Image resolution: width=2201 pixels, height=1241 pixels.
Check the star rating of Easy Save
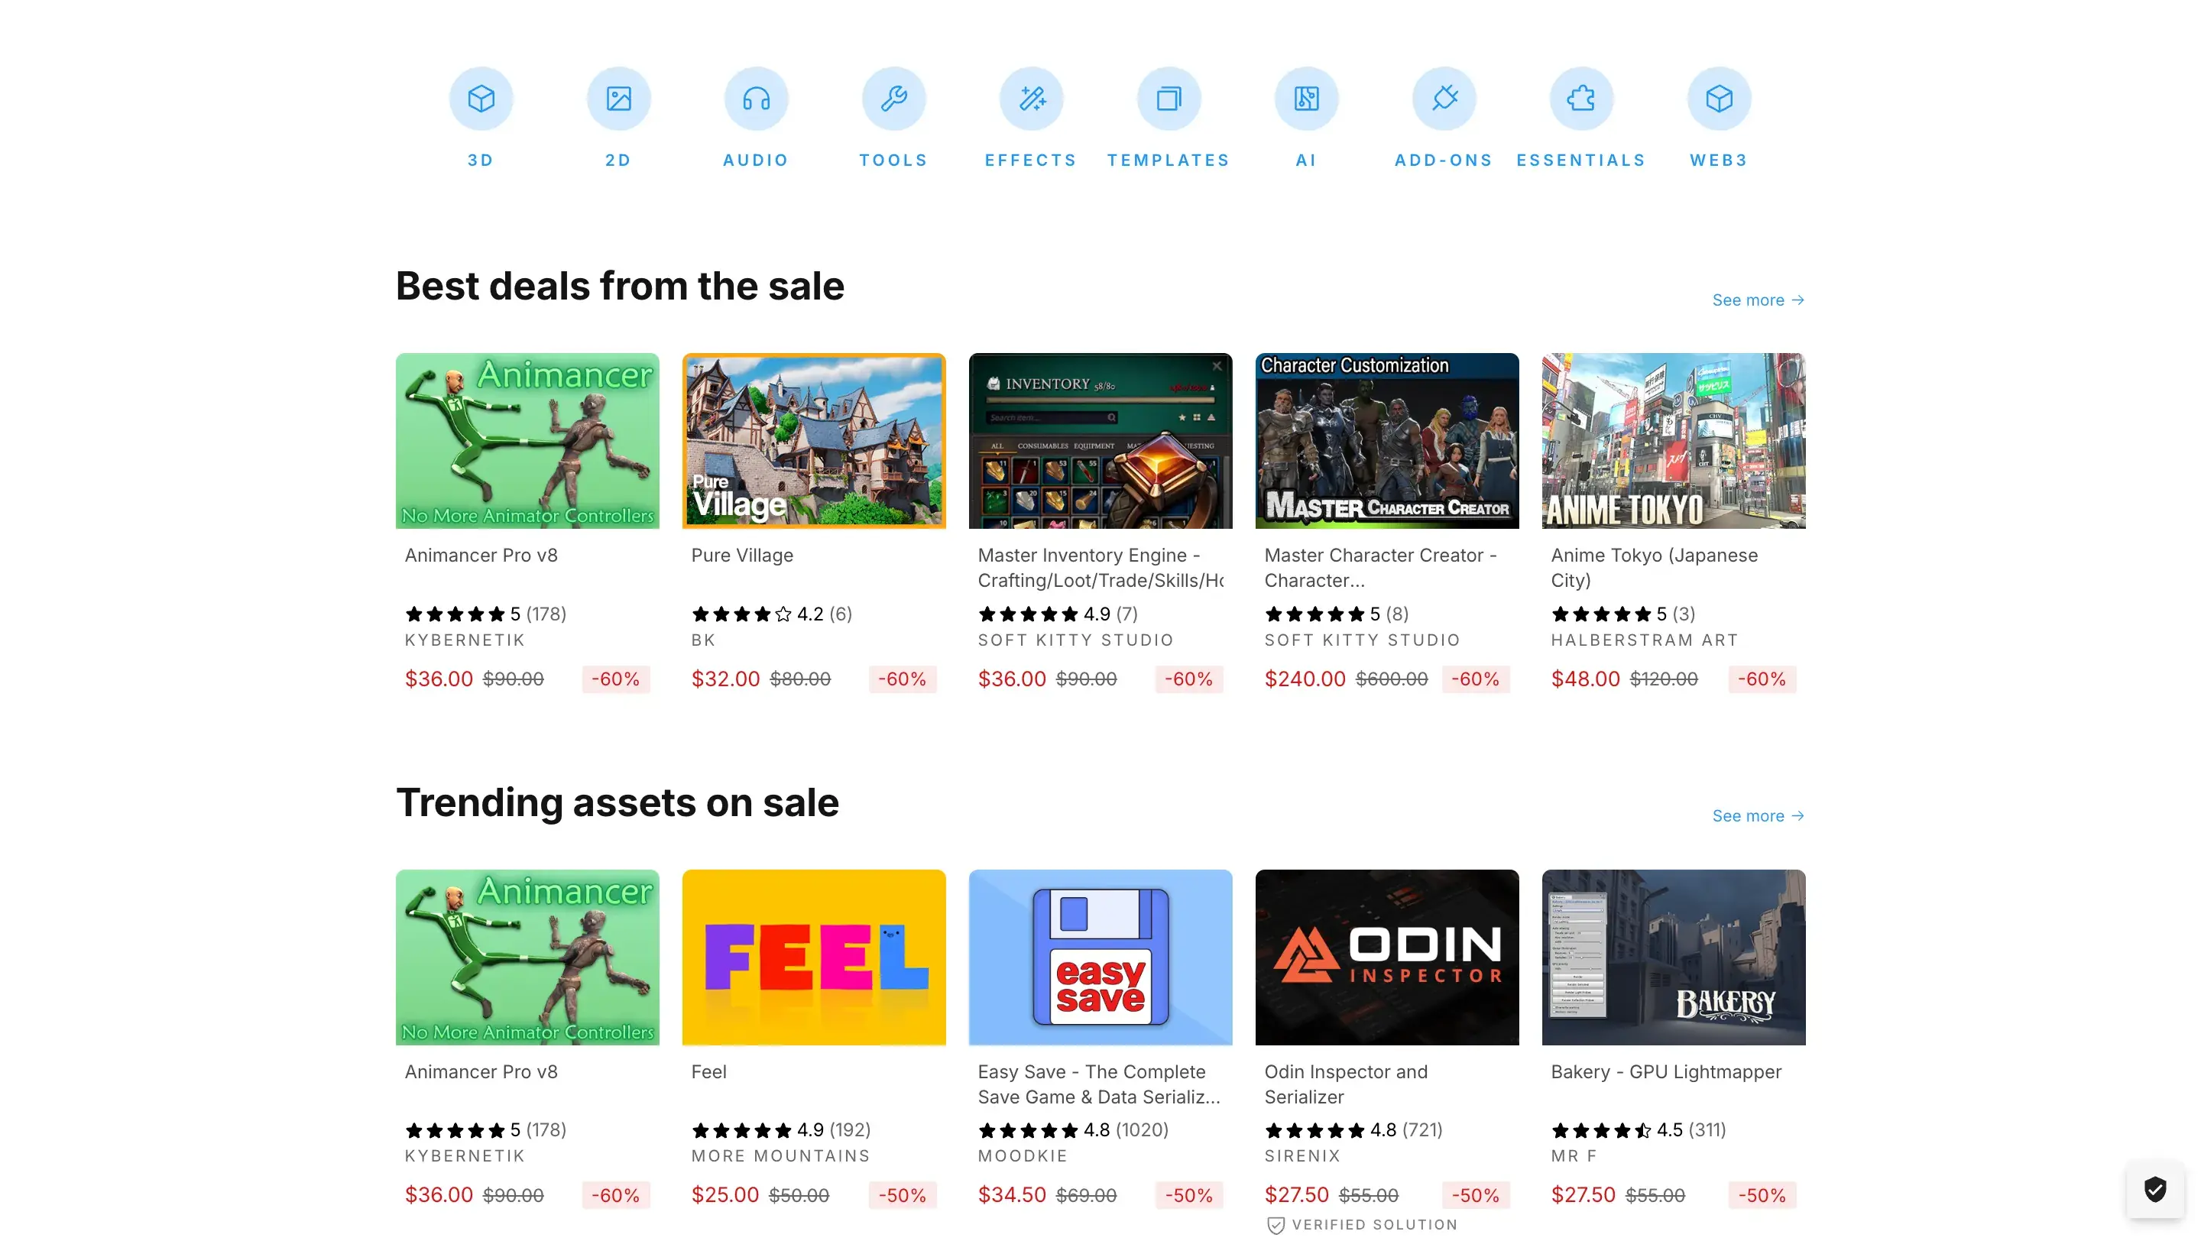pyautogui.click(x=1028, y=1129)
